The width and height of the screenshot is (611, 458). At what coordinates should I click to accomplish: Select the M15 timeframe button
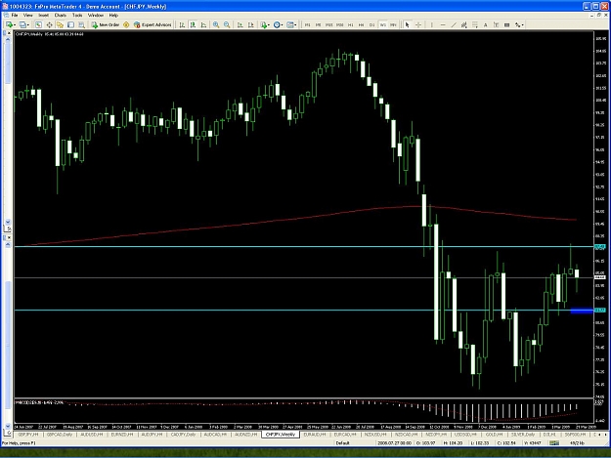pos(328,25)
